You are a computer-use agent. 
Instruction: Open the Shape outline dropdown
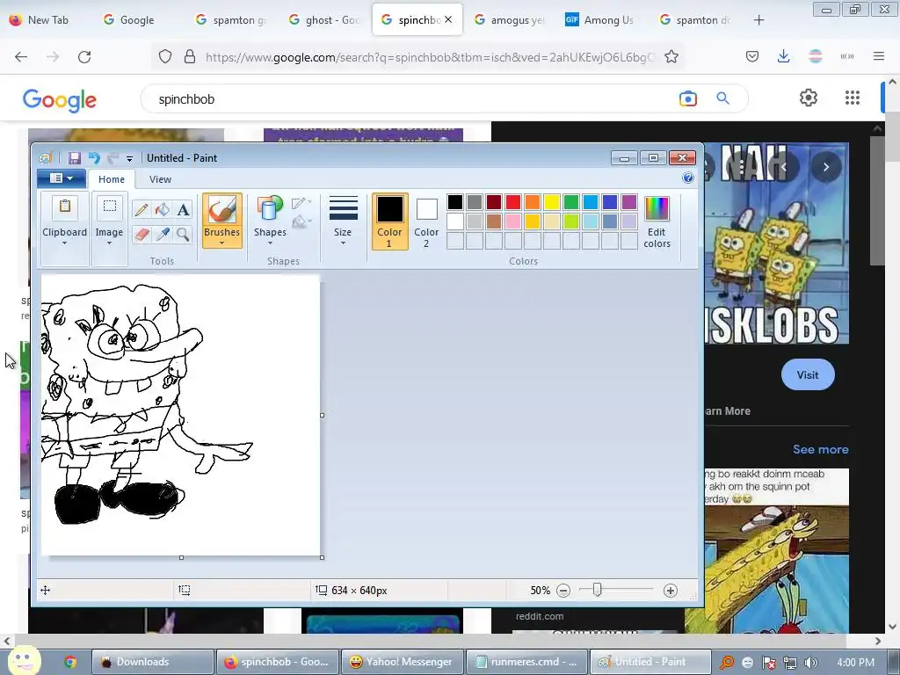coord(301,203)
